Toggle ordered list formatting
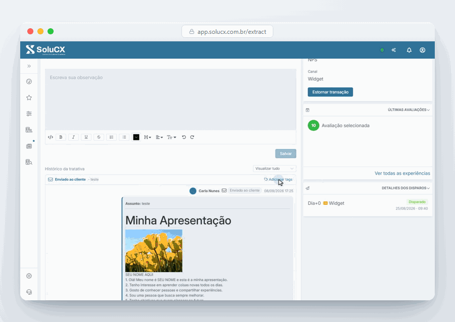This screenshot has width=455, height=322. pos(111,137)
